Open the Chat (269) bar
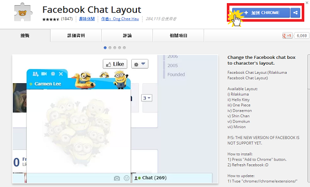Viewport: 310px width, 187px height. (172, 178)
